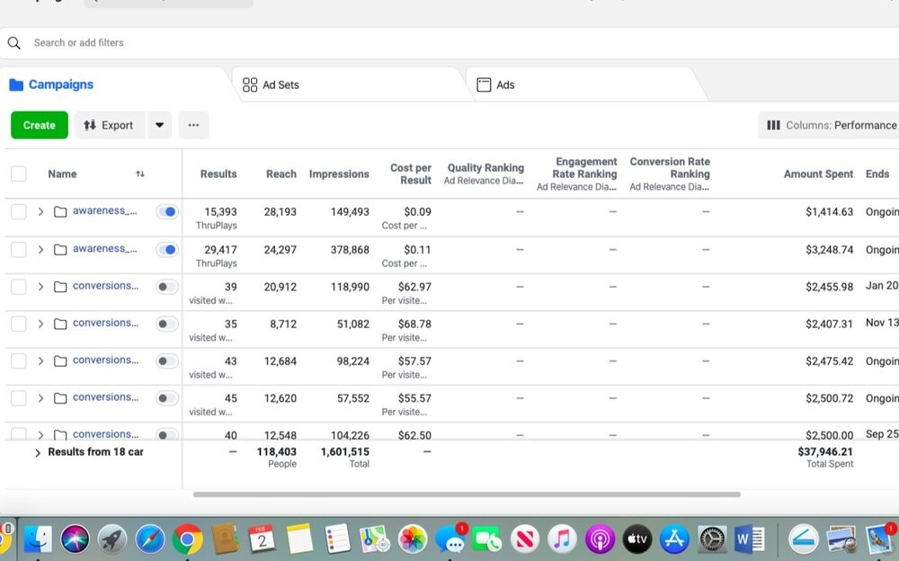Click the folder icon of first conversions campaign
The height and width of the screenshot is (561, 899).
tap(60, 287)
